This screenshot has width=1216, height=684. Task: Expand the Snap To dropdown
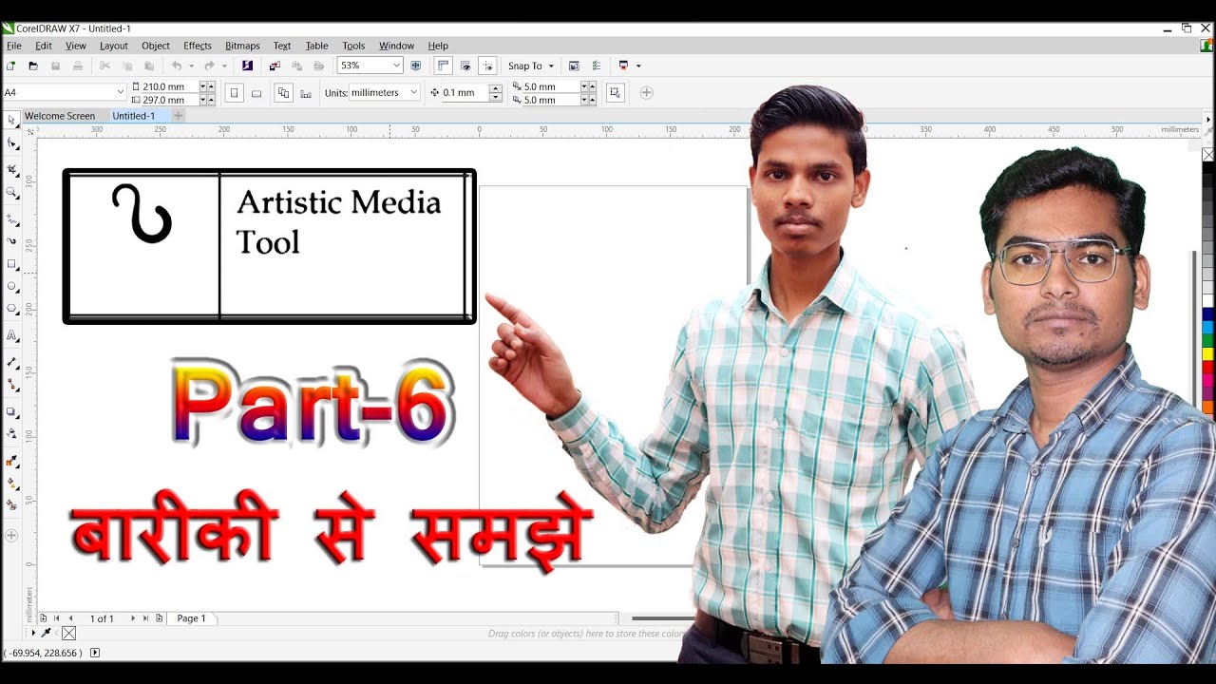[x=531, y=66]
